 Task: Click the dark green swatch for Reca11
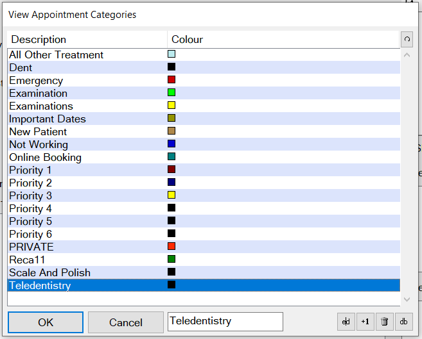(x=171, y=259)
